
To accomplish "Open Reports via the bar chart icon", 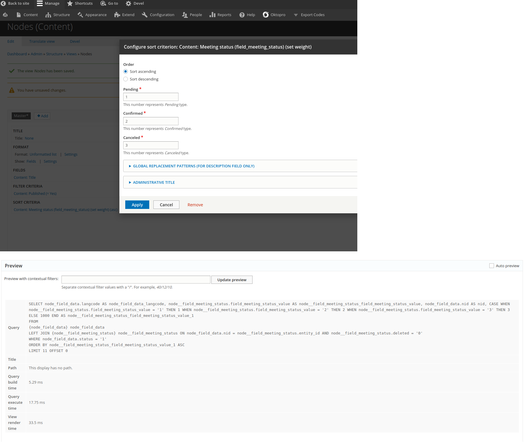I will (212, 15).
